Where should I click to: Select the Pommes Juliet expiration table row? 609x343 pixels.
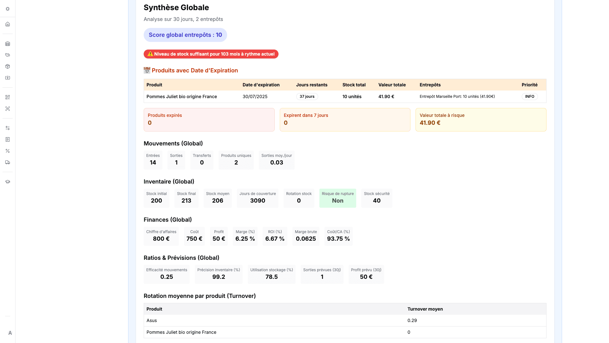pyautogui.click(x=182, y=97)
